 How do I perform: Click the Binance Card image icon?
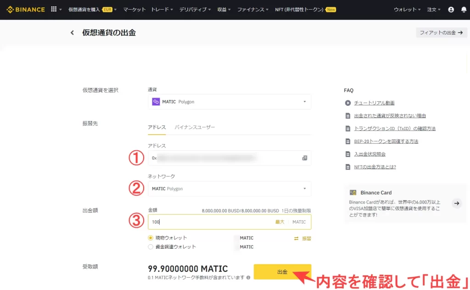coord(353,192)
